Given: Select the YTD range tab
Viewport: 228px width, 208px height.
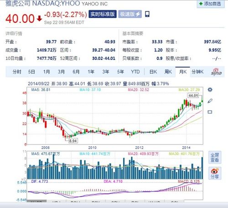Looking at the screenshot, I should (135, 72).
